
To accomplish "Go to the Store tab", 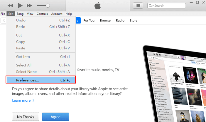I will (134, 21).
